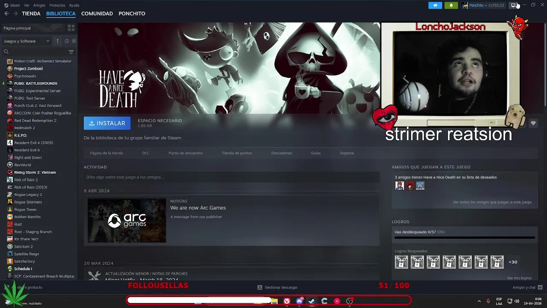
Task: Switch to collections grid view icon
Action: tap(71, 28)
